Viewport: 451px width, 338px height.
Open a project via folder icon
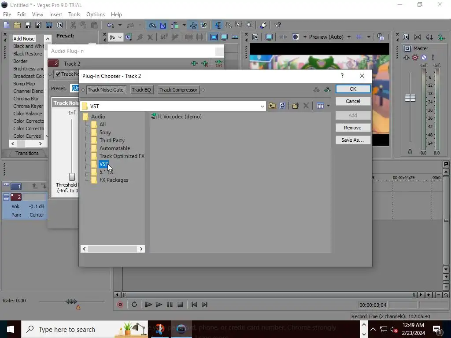point(17,25)
